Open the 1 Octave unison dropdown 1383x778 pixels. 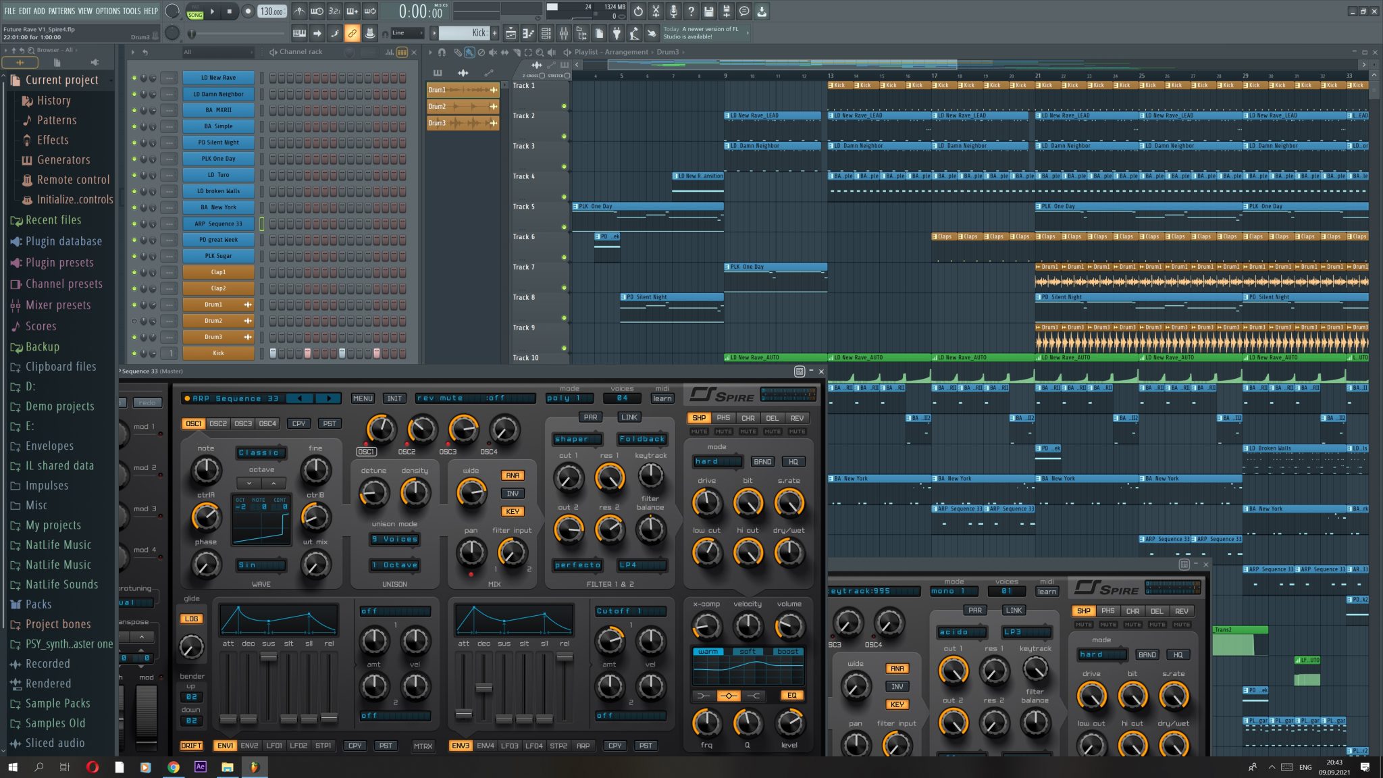tap(395, 565)
